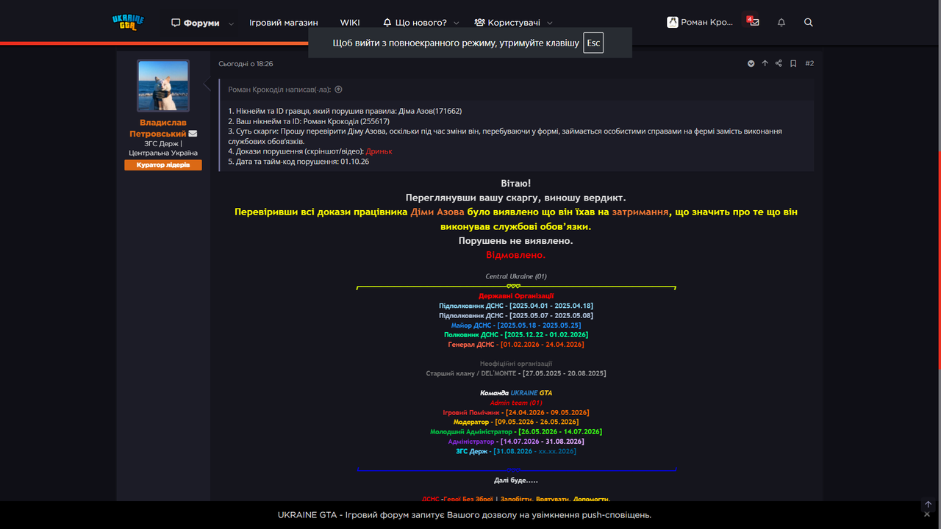941x529 pixels.
Task: Open the inbox envelope with 4 unread
Action: [754, 22]
